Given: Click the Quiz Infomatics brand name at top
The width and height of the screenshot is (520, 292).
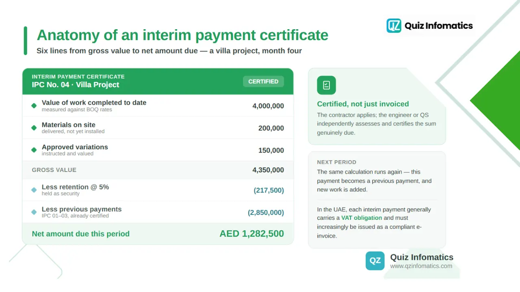Looking at the screenshot, I should (x=439, y=26).
